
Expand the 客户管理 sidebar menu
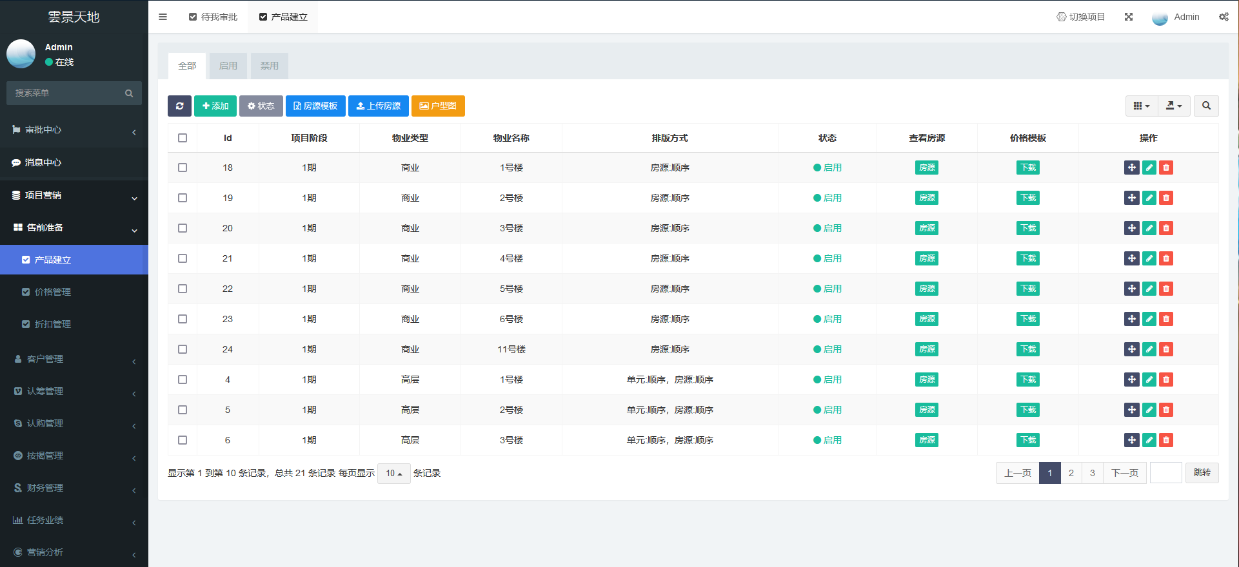click(x=74, y=359)
